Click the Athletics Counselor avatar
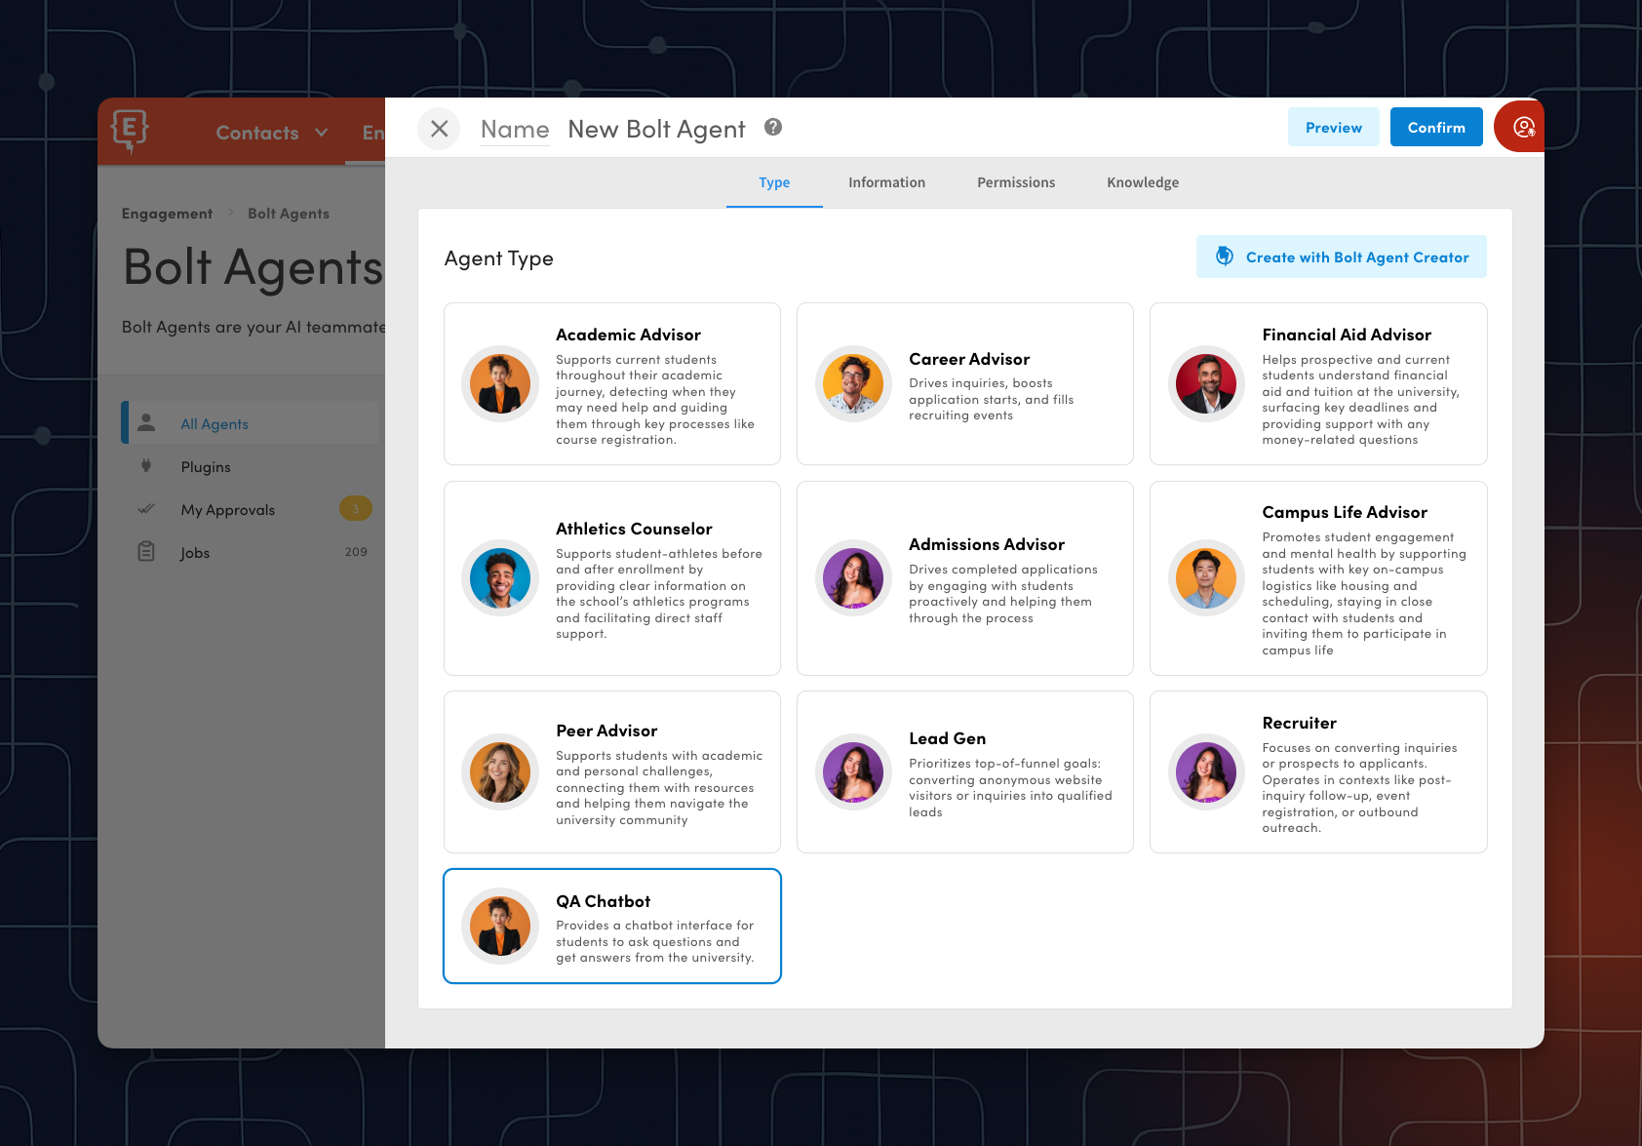 coord(500,578)
